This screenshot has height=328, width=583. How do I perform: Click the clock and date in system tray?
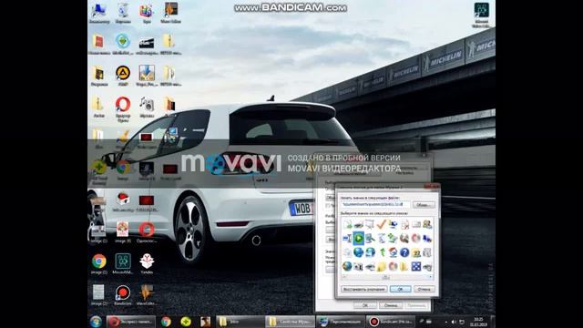pos(478,322)
